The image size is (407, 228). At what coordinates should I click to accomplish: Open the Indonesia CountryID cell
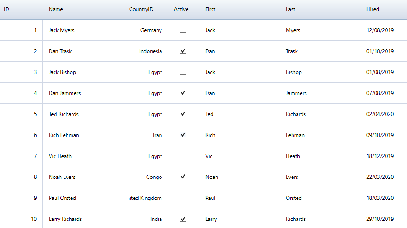[150, 51]
